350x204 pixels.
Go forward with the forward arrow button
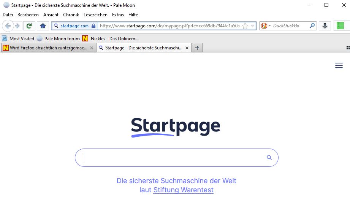(x=17, y=26)
